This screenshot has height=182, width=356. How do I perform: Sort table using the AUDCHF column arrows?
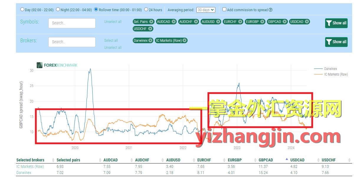[163, 160]
